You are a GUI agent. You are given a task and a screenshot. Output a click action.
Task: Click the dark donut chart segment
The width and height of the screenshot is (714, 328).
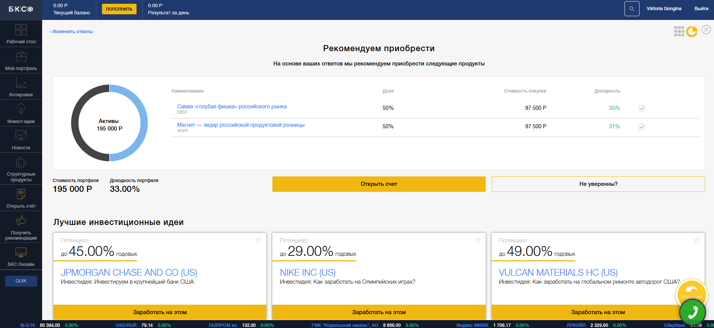click(75, 123)
